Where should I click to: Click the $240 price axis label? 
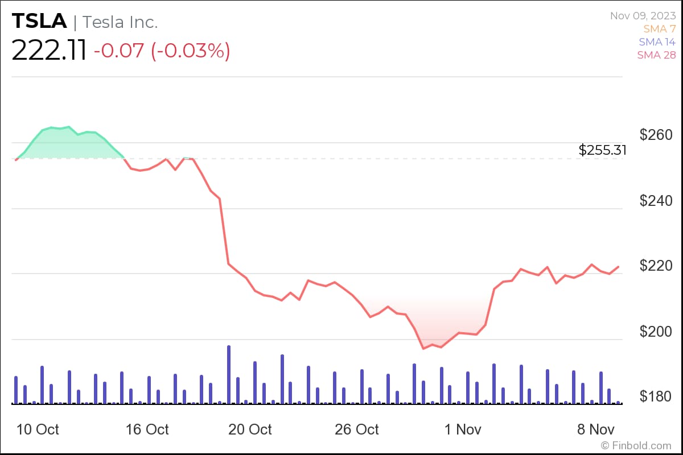pyautogui.click(x=656, y=201)
